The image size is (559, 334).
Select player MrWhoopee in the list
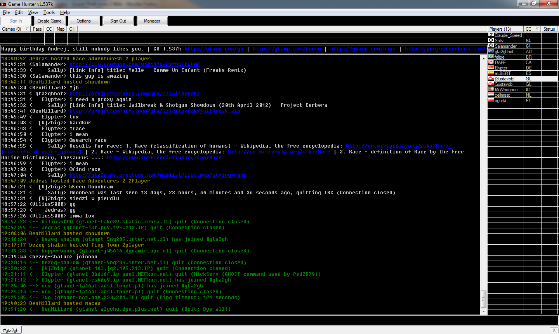[x=506, y=89]
